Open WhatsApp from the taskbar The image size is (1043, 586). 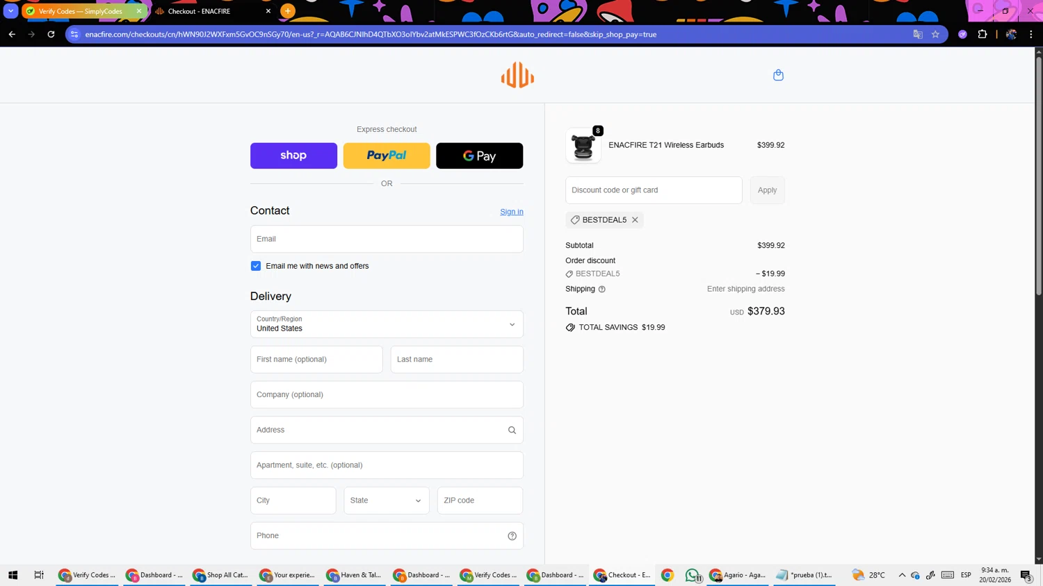coord(693,575)
